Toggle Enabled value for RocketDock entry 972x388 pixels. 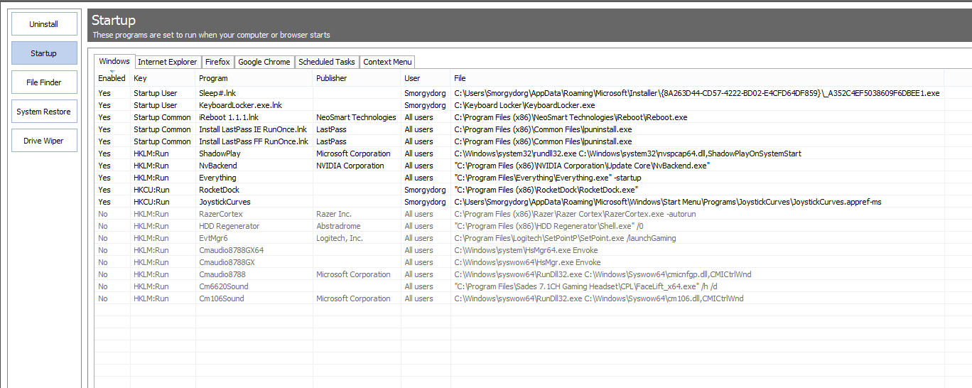104,190
